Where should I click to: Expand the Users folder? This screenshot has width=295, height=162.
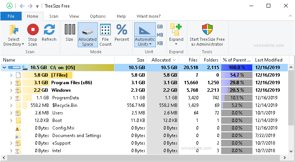[x=11, y=113]
